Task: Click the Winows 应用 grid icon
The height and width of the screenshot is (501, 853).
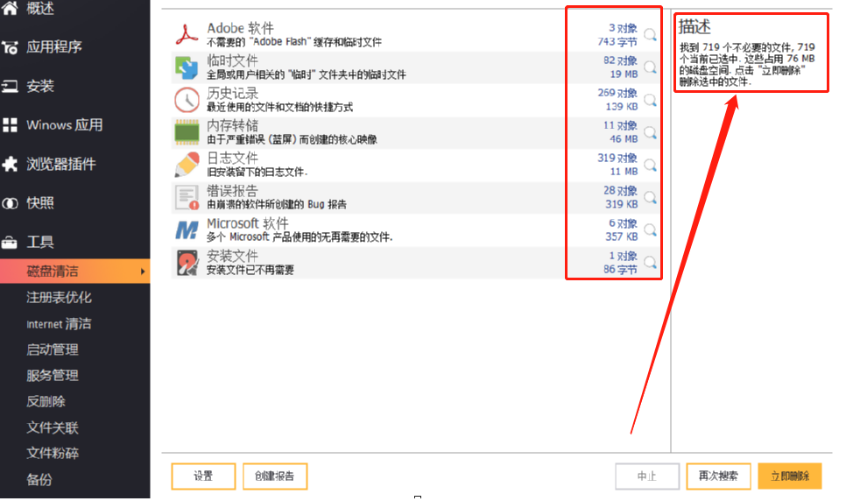Action: (x=10, y=125)
